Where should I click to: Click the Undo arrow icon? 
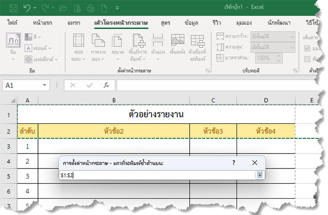(28, 8)
